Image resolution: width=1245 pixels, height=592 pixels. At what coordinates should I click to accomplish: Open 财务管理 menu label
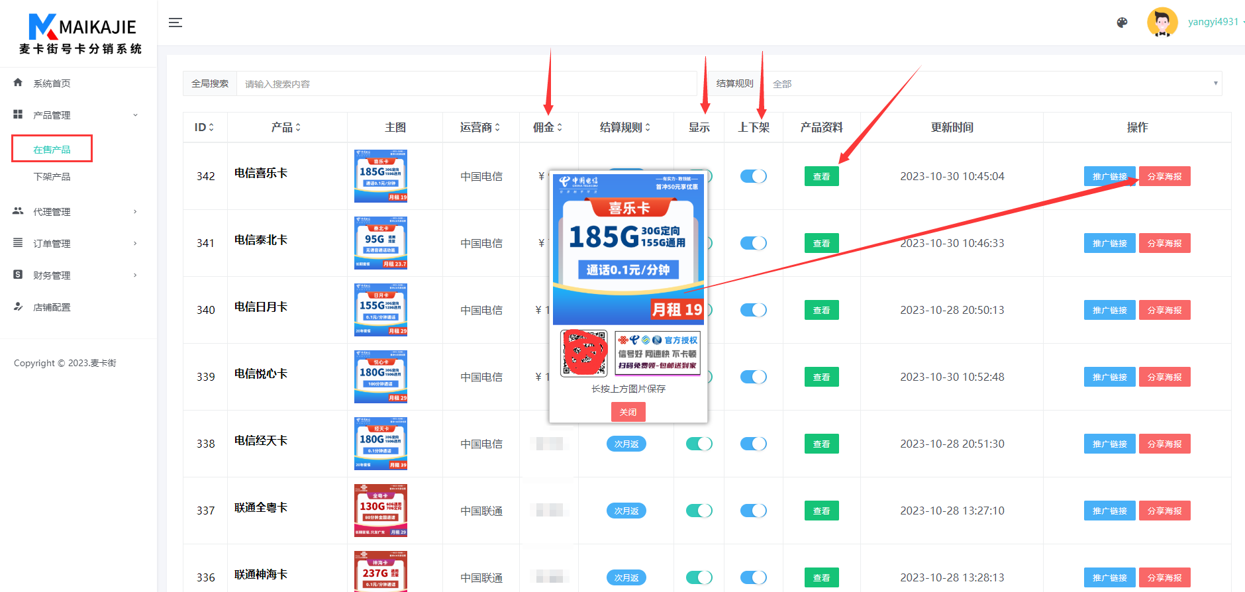[x=52, y=275]
